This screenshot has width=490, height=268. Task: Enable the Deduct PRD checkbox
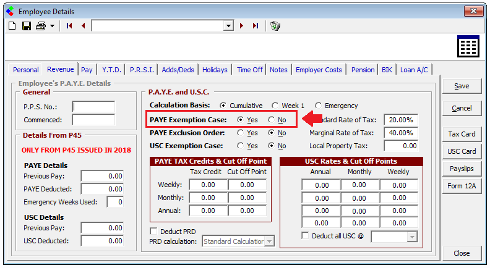[x=154, y=232]
